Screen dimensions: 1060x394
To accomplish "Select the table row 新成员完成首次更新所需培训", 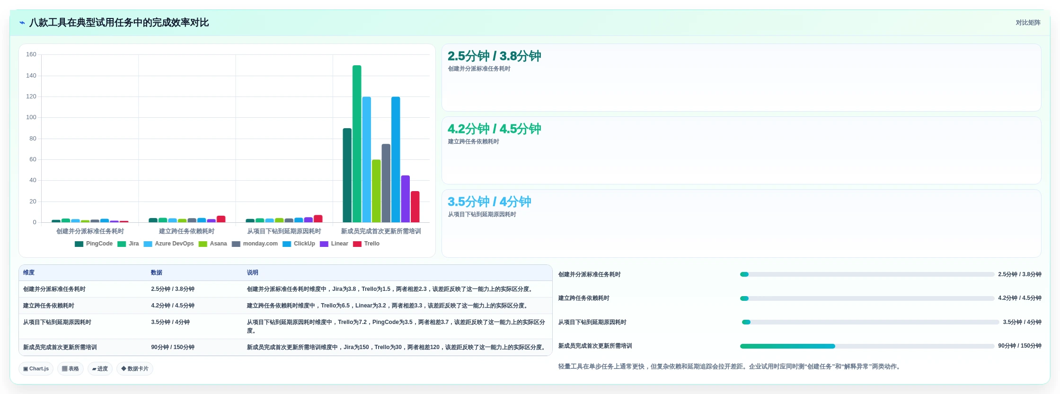I will [285, 347].
